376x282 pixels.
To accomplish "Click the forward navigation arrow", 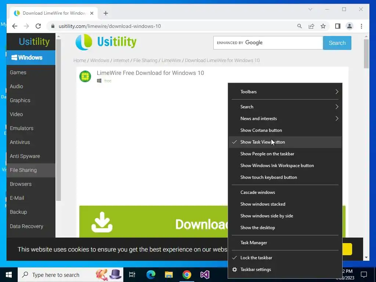I will (x=26, y=26).
